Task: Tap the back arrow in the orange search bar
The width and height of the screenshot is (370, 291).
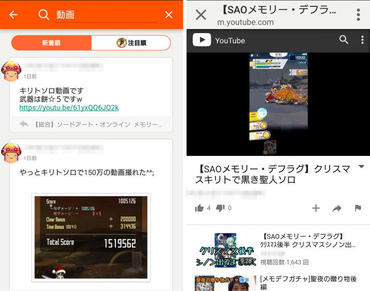Action: tap(14, 15)
